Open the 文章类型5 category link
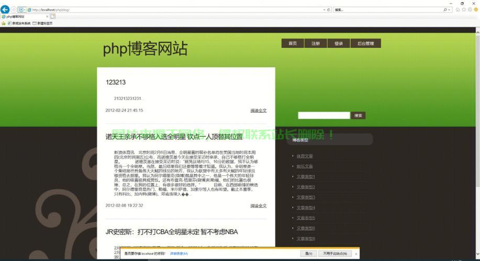Screen dimensions: 480x261 306,218
